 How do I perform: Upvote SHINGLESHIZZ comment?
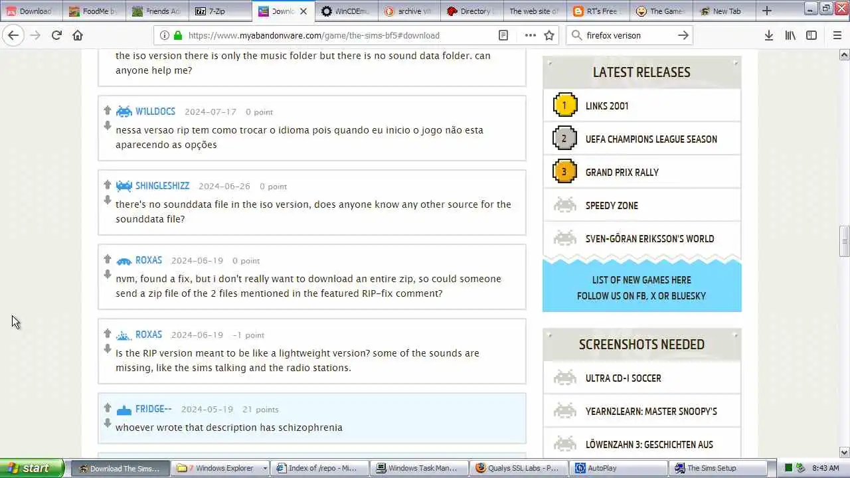(108, 184)
